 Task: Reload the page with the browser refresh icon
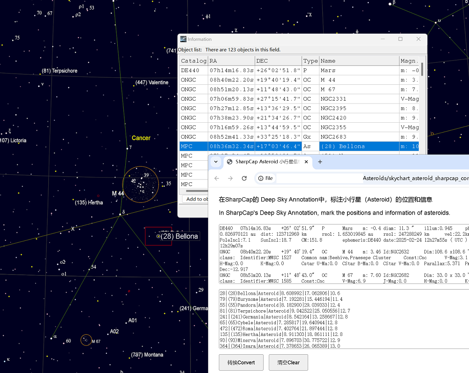[244, 178]
